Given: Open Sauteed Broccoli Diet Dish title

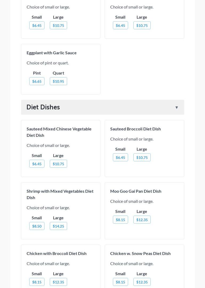Looking at the screenshot, I should pos(136,129).
